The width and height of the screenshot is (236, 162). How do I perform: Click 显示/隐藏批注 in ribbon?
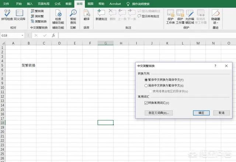pyautogui.click(x=149, y=11)
